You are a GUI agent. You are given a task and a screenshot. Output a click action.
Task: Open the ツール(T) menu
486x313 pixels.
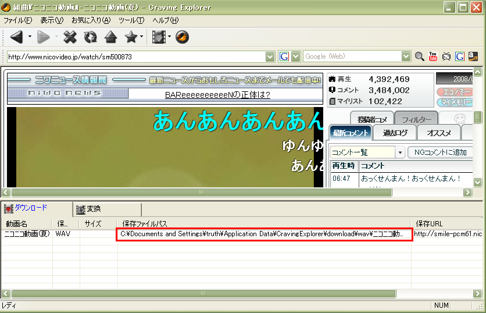131,20
